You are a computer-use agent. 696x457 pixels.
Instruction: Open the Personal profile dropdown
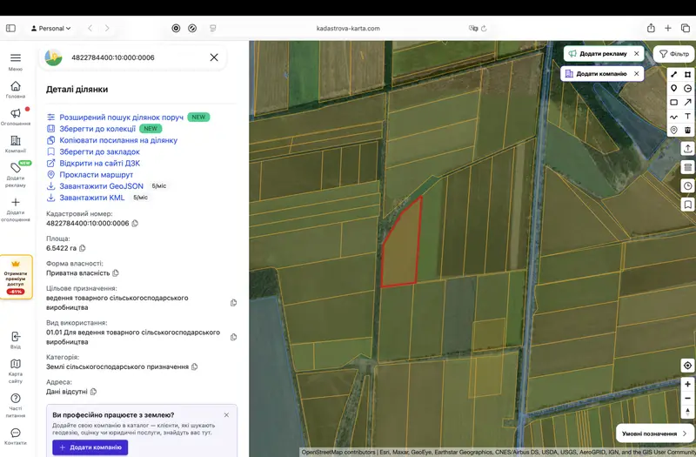(x=50, y=29)
